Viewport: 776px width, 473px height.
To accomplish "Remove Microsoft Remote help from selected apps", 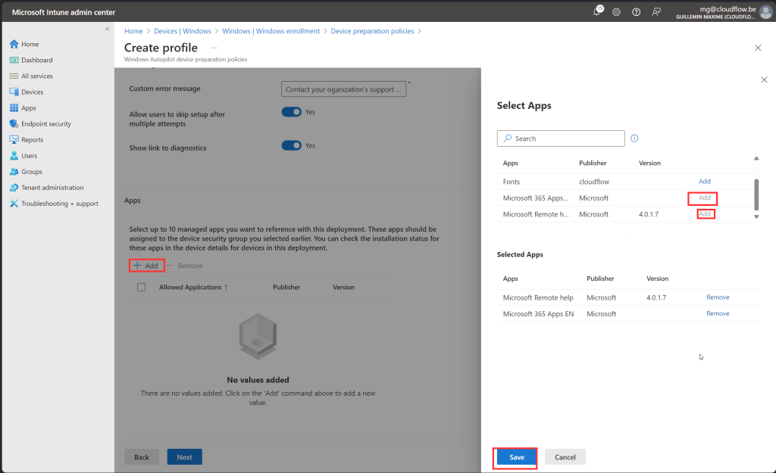I will coord(718,297).
